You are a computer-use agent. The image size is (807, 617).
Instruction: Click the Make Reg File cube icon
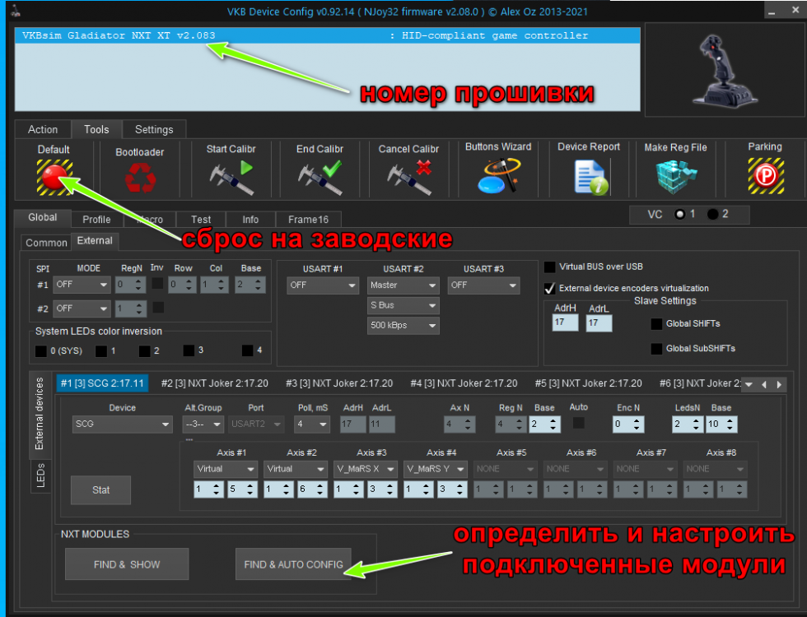(676, 177)
